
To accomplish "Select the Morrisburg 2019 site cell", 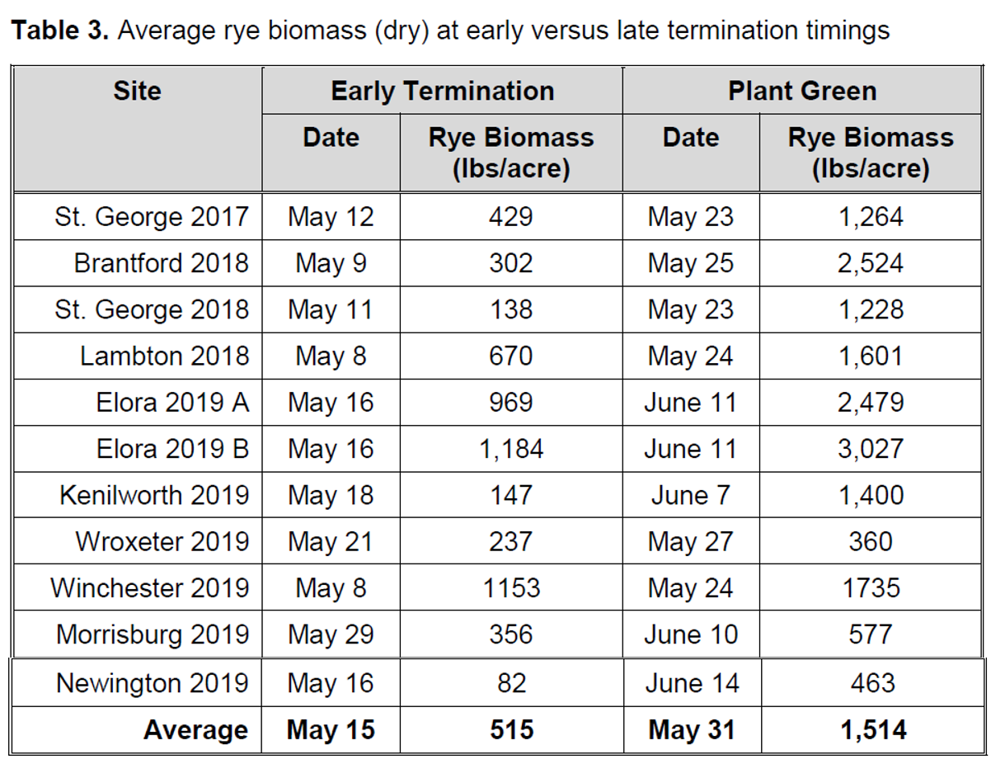I will pos(153,634).
